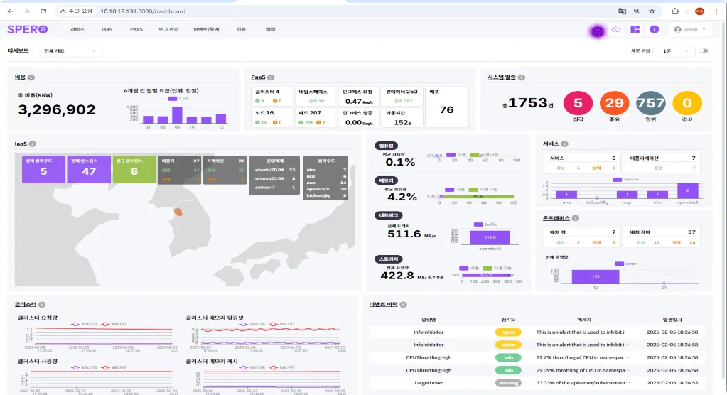The image size is (727, 395).
Task: Select the 전체 인스턴스 tile showing 47
Action: (89, 169)
